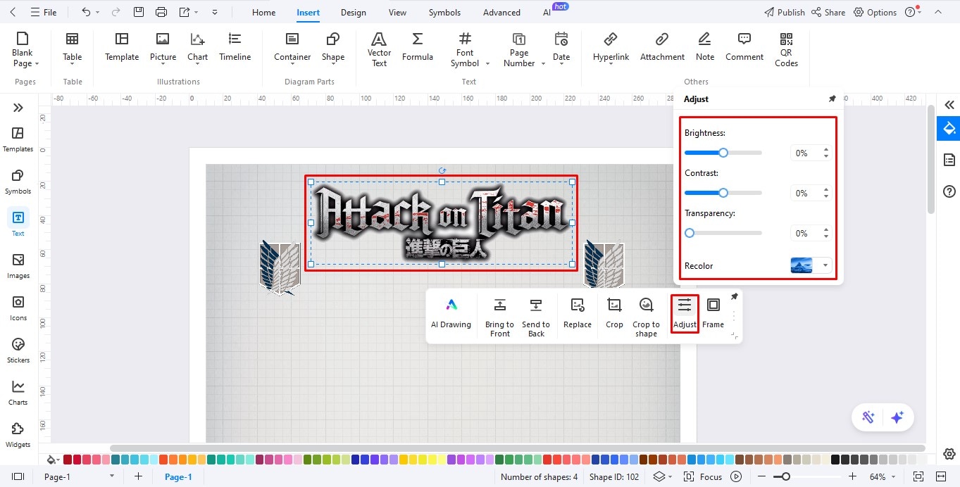
Task: Expand the export options dropdown arrow
Action: [x=196, y=13]
